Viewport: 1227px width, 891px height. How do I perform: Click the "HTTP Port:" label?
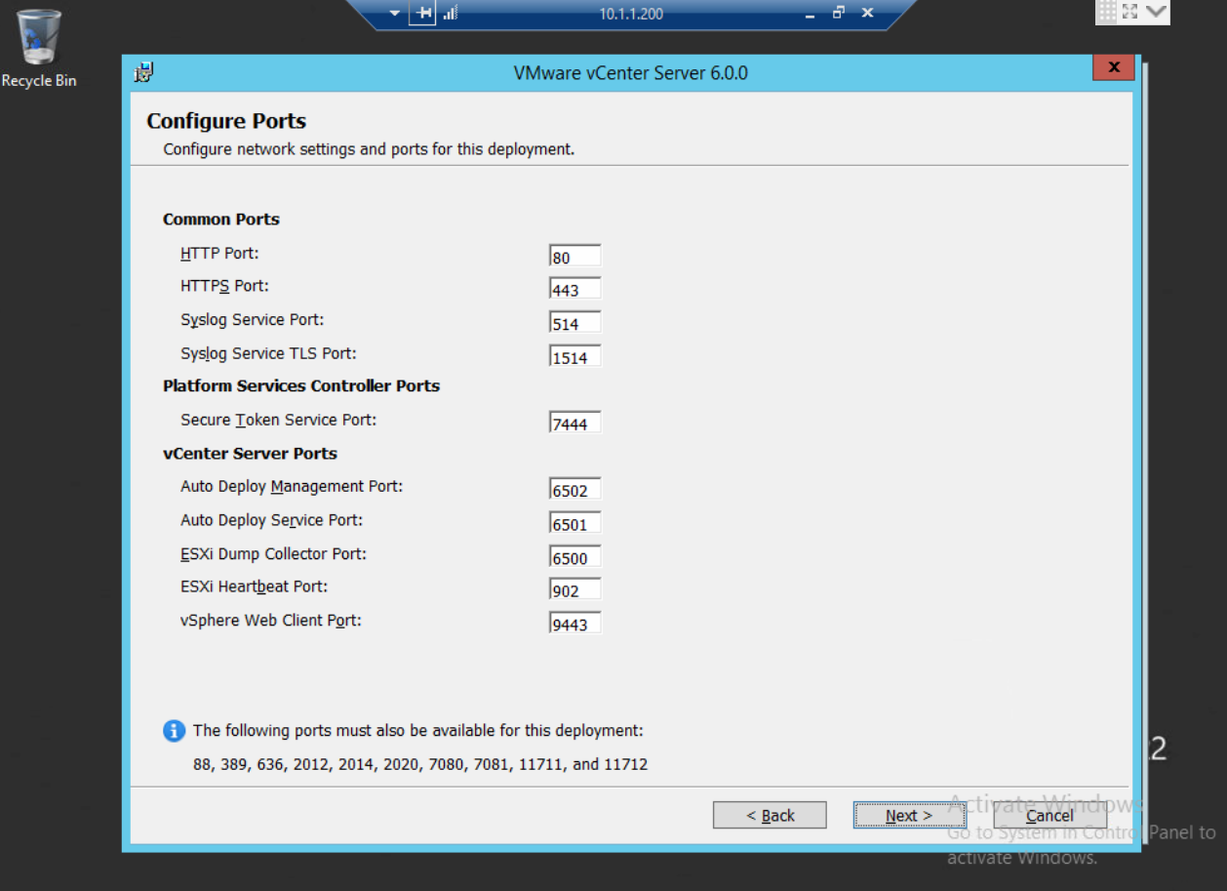219,253
